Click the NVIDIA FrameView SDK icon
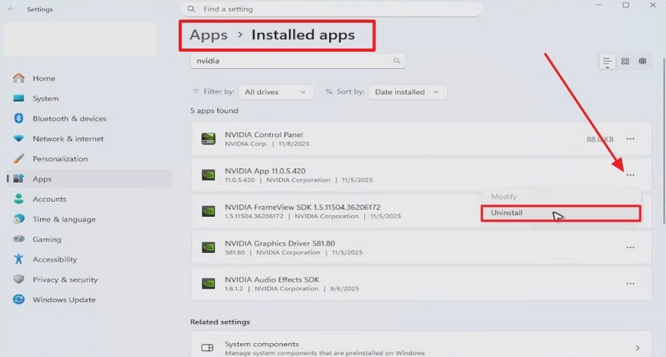 pos(208,211)
